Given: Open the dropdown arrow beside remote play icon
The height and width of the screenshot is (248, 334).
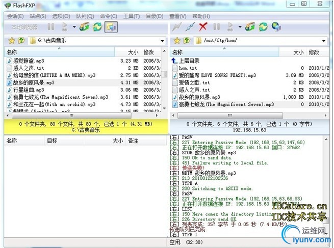Looking at the screenshot, I should 240,27.
